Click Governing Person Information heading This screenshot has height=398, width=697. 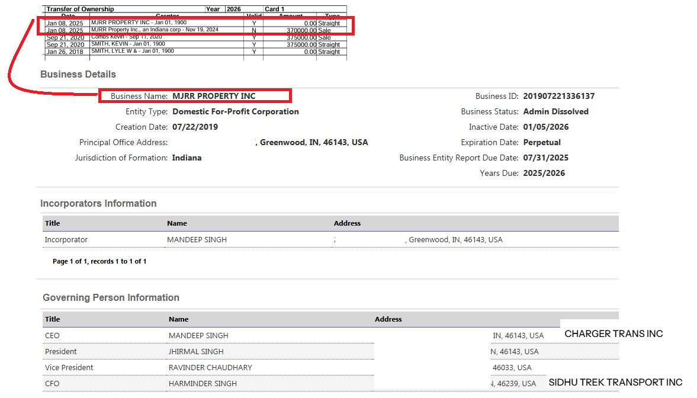pyautogui.click(x=111, y=297)
